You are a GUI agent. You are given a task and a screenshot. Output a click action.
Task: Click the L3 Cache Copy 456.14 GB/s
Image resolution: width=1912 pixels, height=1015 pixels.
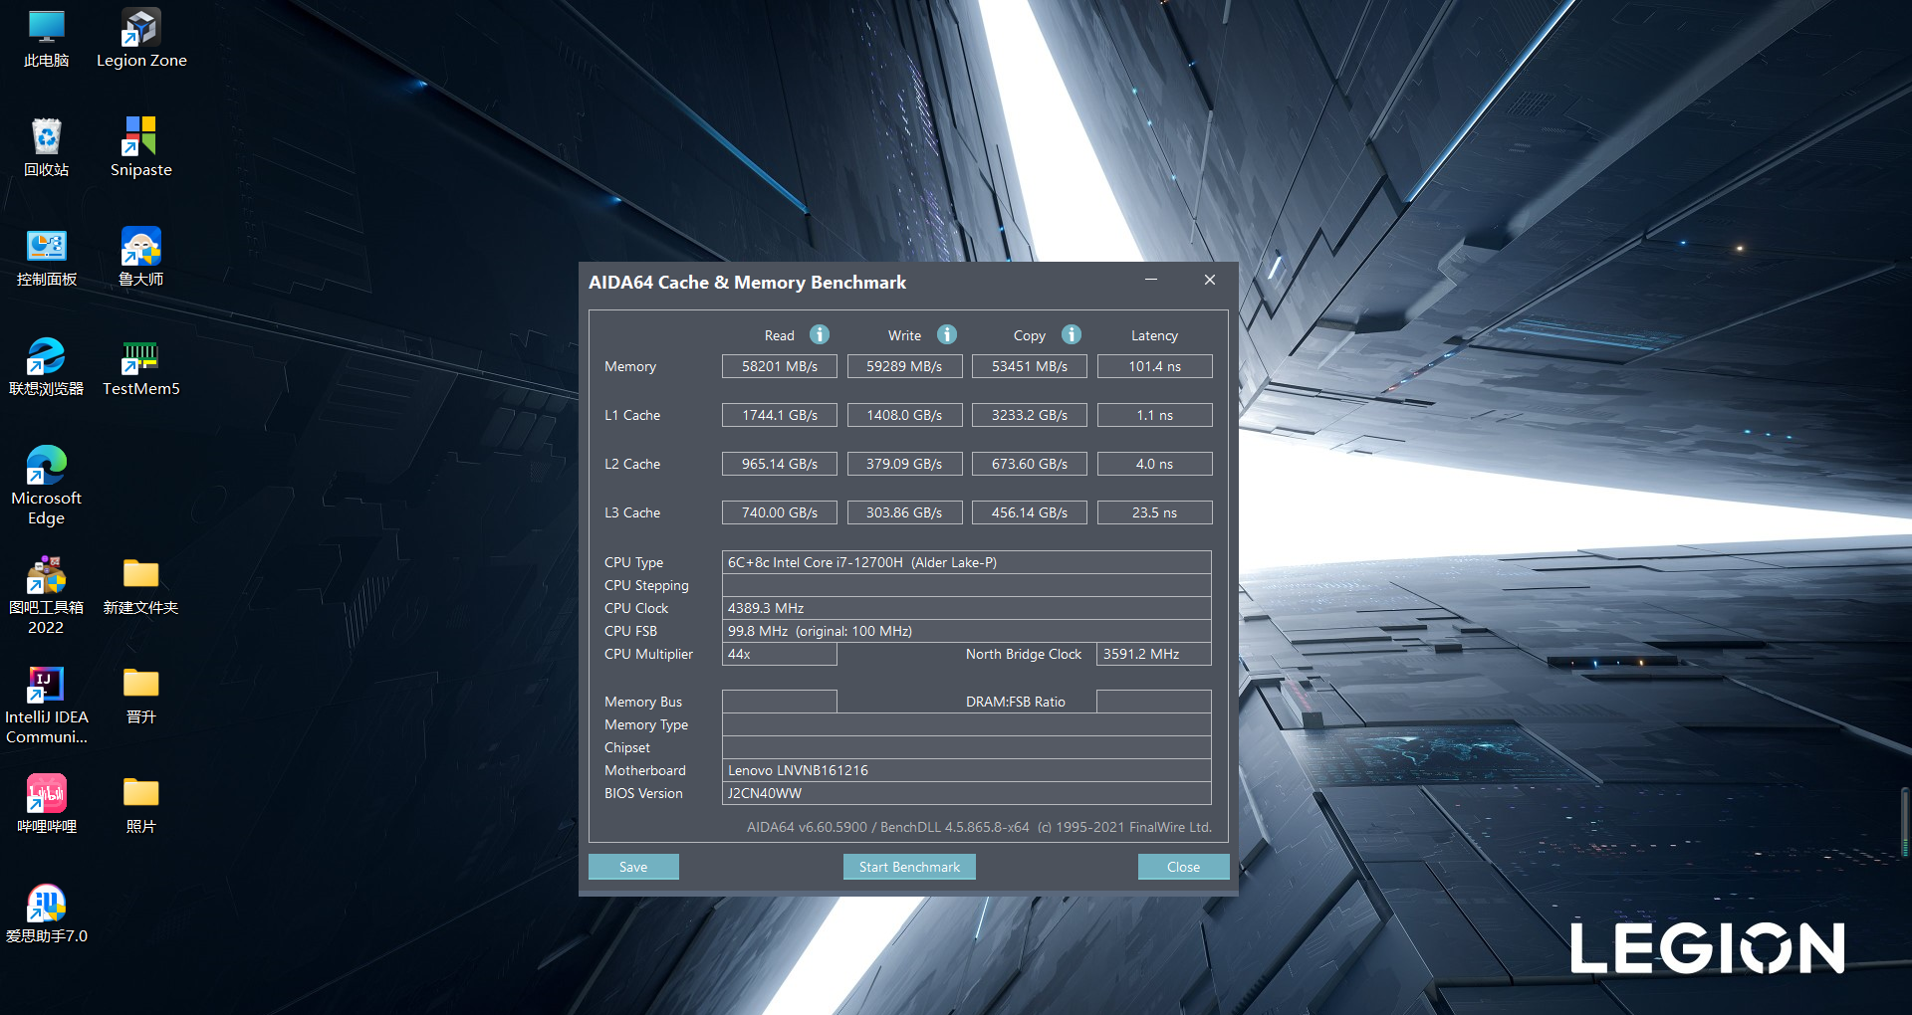[x=1030, y=512]
